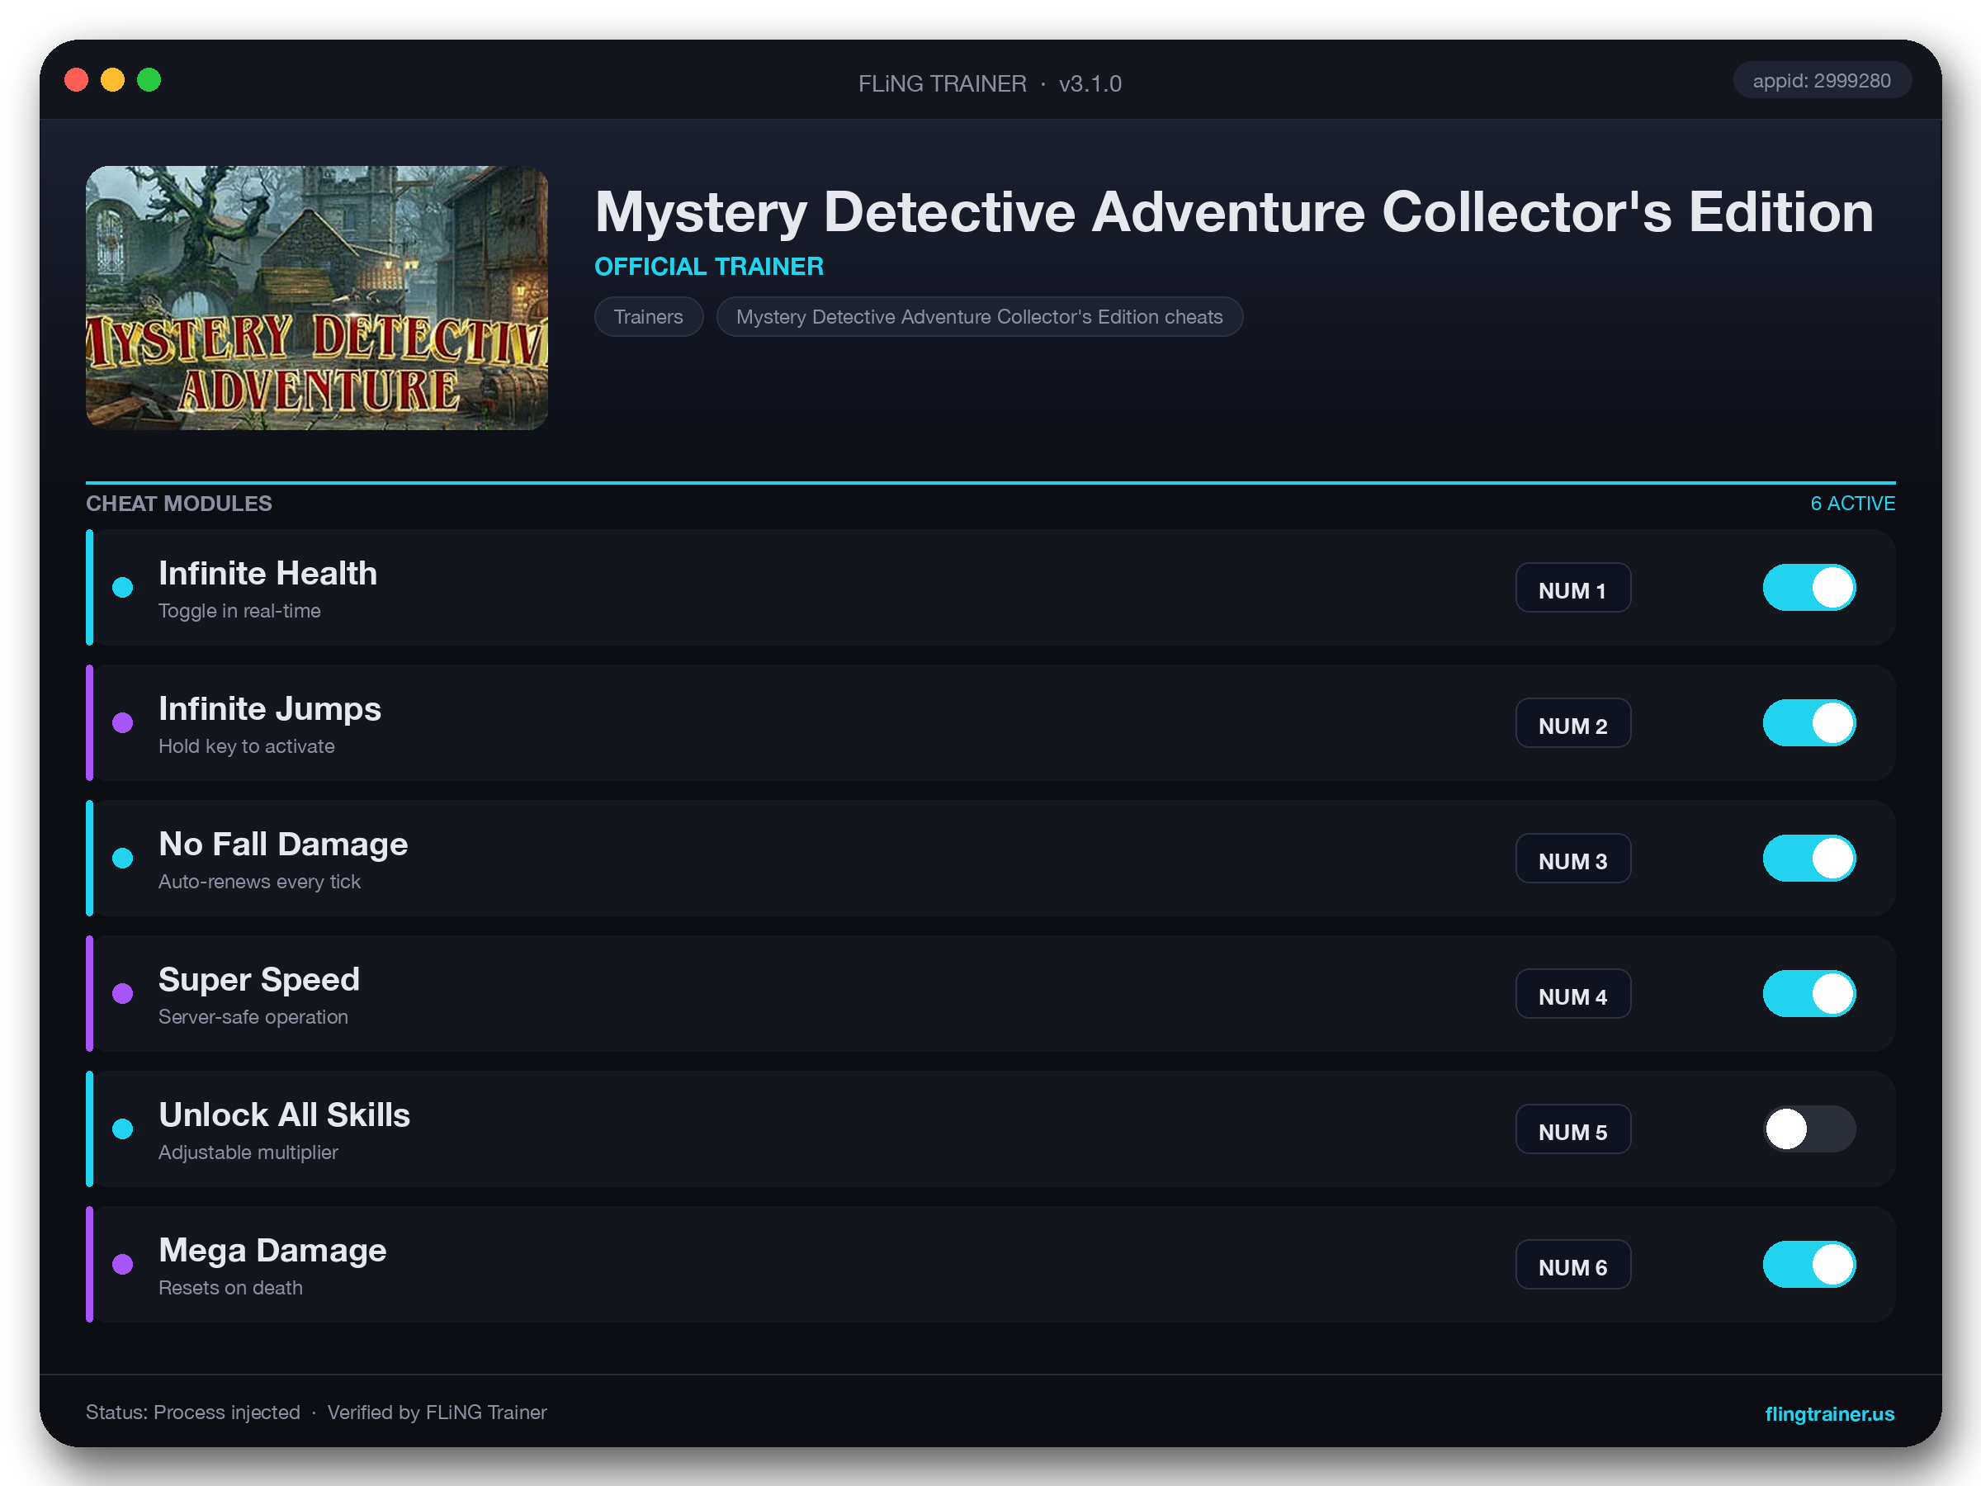1981x1486 pixels.
Task: Click the FLiNG TRAINER v3.1.0 window title
Action: pyautogui.click(x=990, y=83)
